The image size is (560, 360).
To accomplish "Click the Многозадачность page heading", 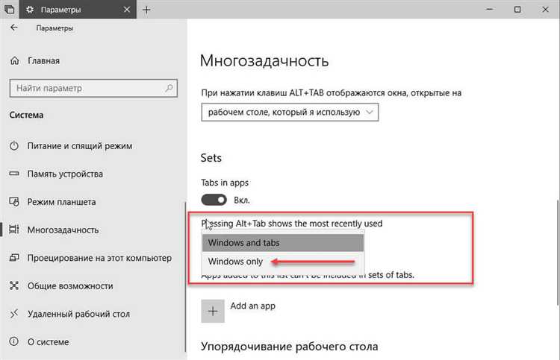I will 264,60.
